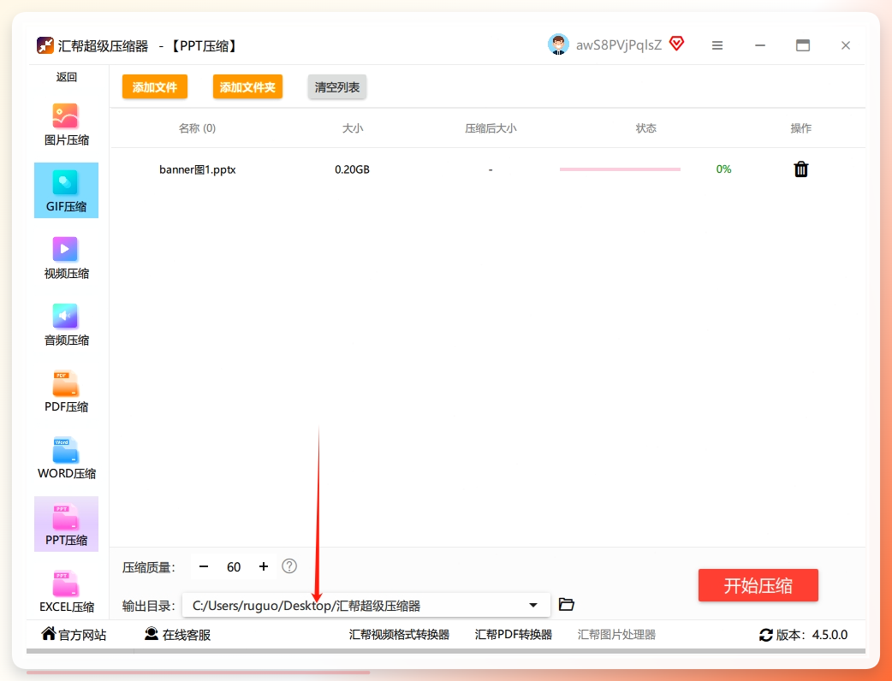The height and width of the screenshot is (681, 892).
Task: Open 在线客服 online support
Action: coord(177,635)
